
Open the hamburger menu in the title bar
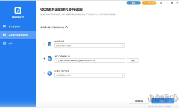click(x=161, y=3)
